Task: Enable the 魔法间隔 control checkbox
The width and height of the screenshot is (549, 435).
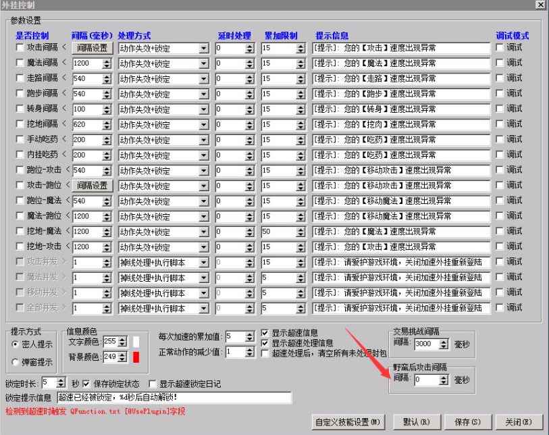Action: [x=20, y=63]
